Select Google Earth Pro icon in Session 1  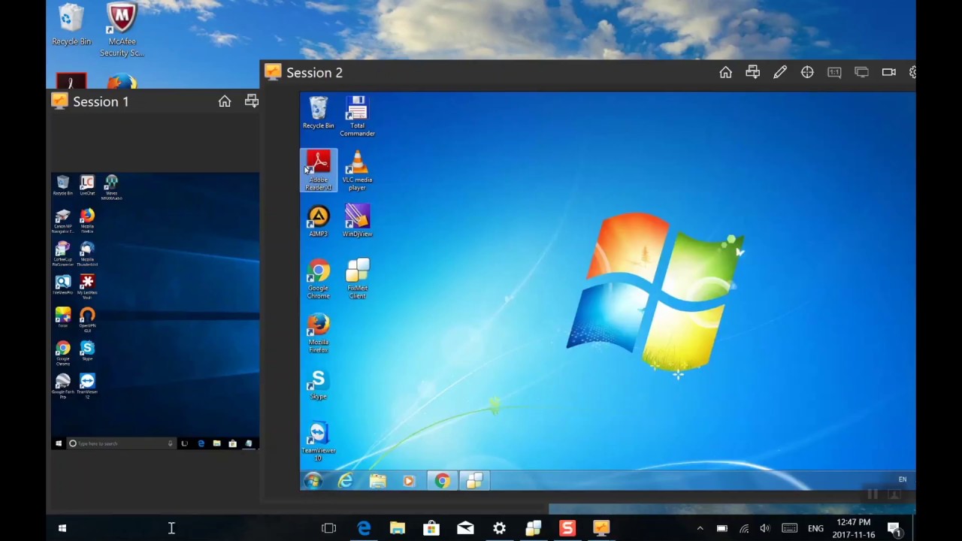point(63,386)
